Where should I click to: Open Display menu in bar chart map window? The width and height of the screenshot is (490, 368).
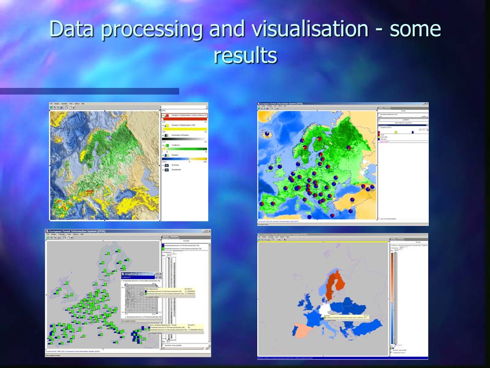pos(53,235)
